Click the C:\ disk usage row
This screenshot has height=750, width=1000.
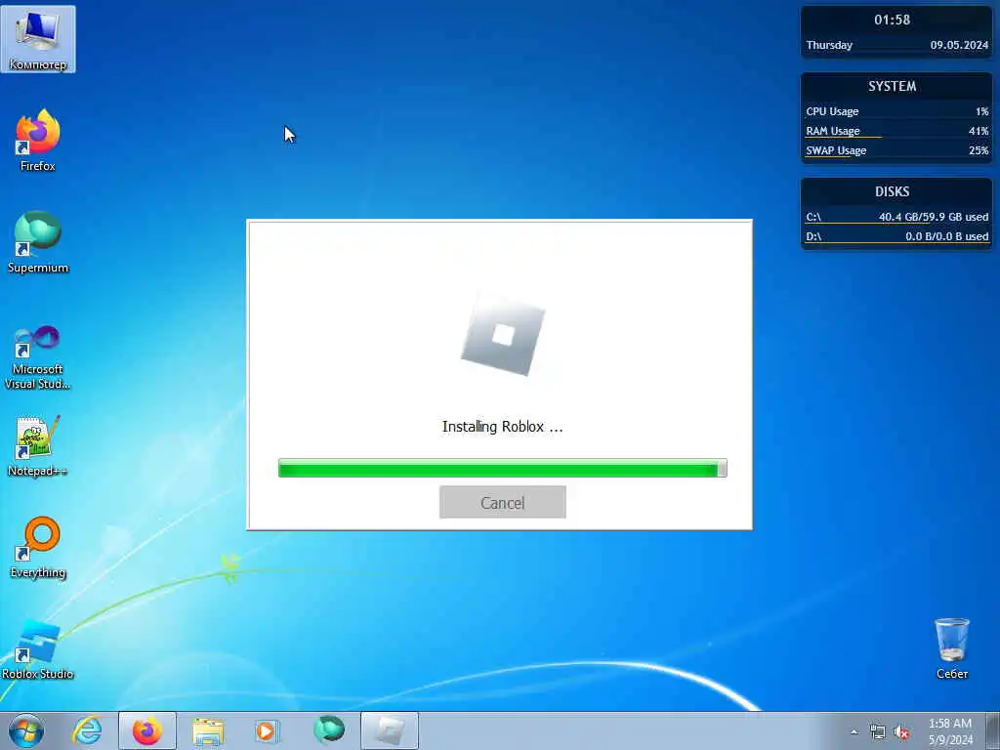(896, 218)
